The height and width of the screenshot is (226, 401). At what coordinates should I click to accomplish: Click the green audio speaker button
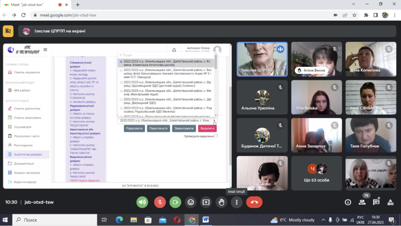tap(142, 202)
